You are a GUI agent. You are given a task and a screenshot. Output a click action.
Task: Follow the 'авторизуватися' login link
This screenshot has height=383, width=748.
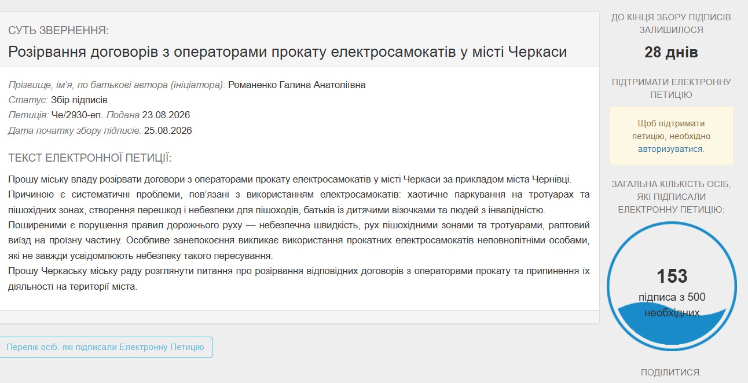(670, 149)
